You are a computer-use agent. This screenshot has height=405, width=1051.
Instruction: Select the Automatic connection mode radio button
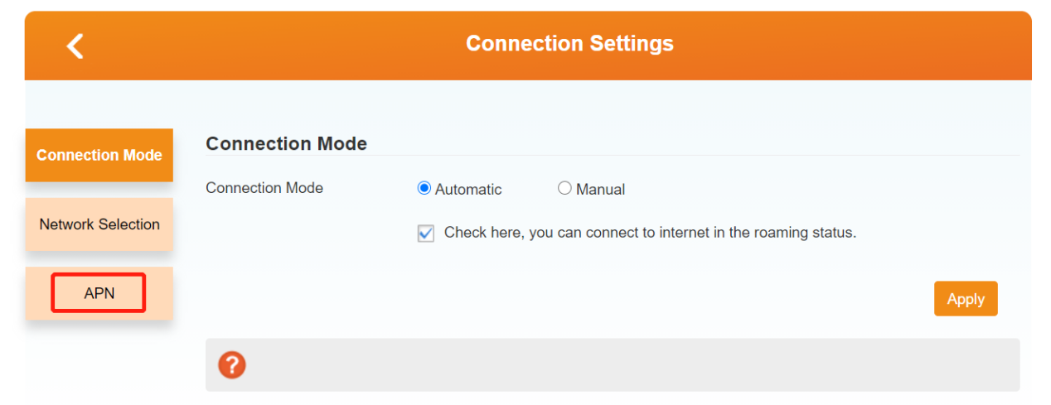(x=424, y=189)
